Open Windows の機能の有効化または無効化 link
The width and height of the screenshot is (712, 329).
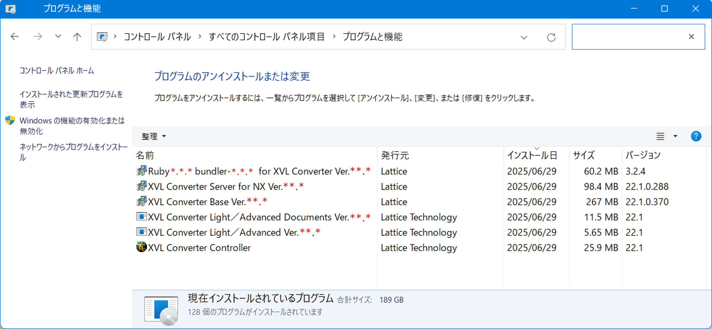(72, 125)
